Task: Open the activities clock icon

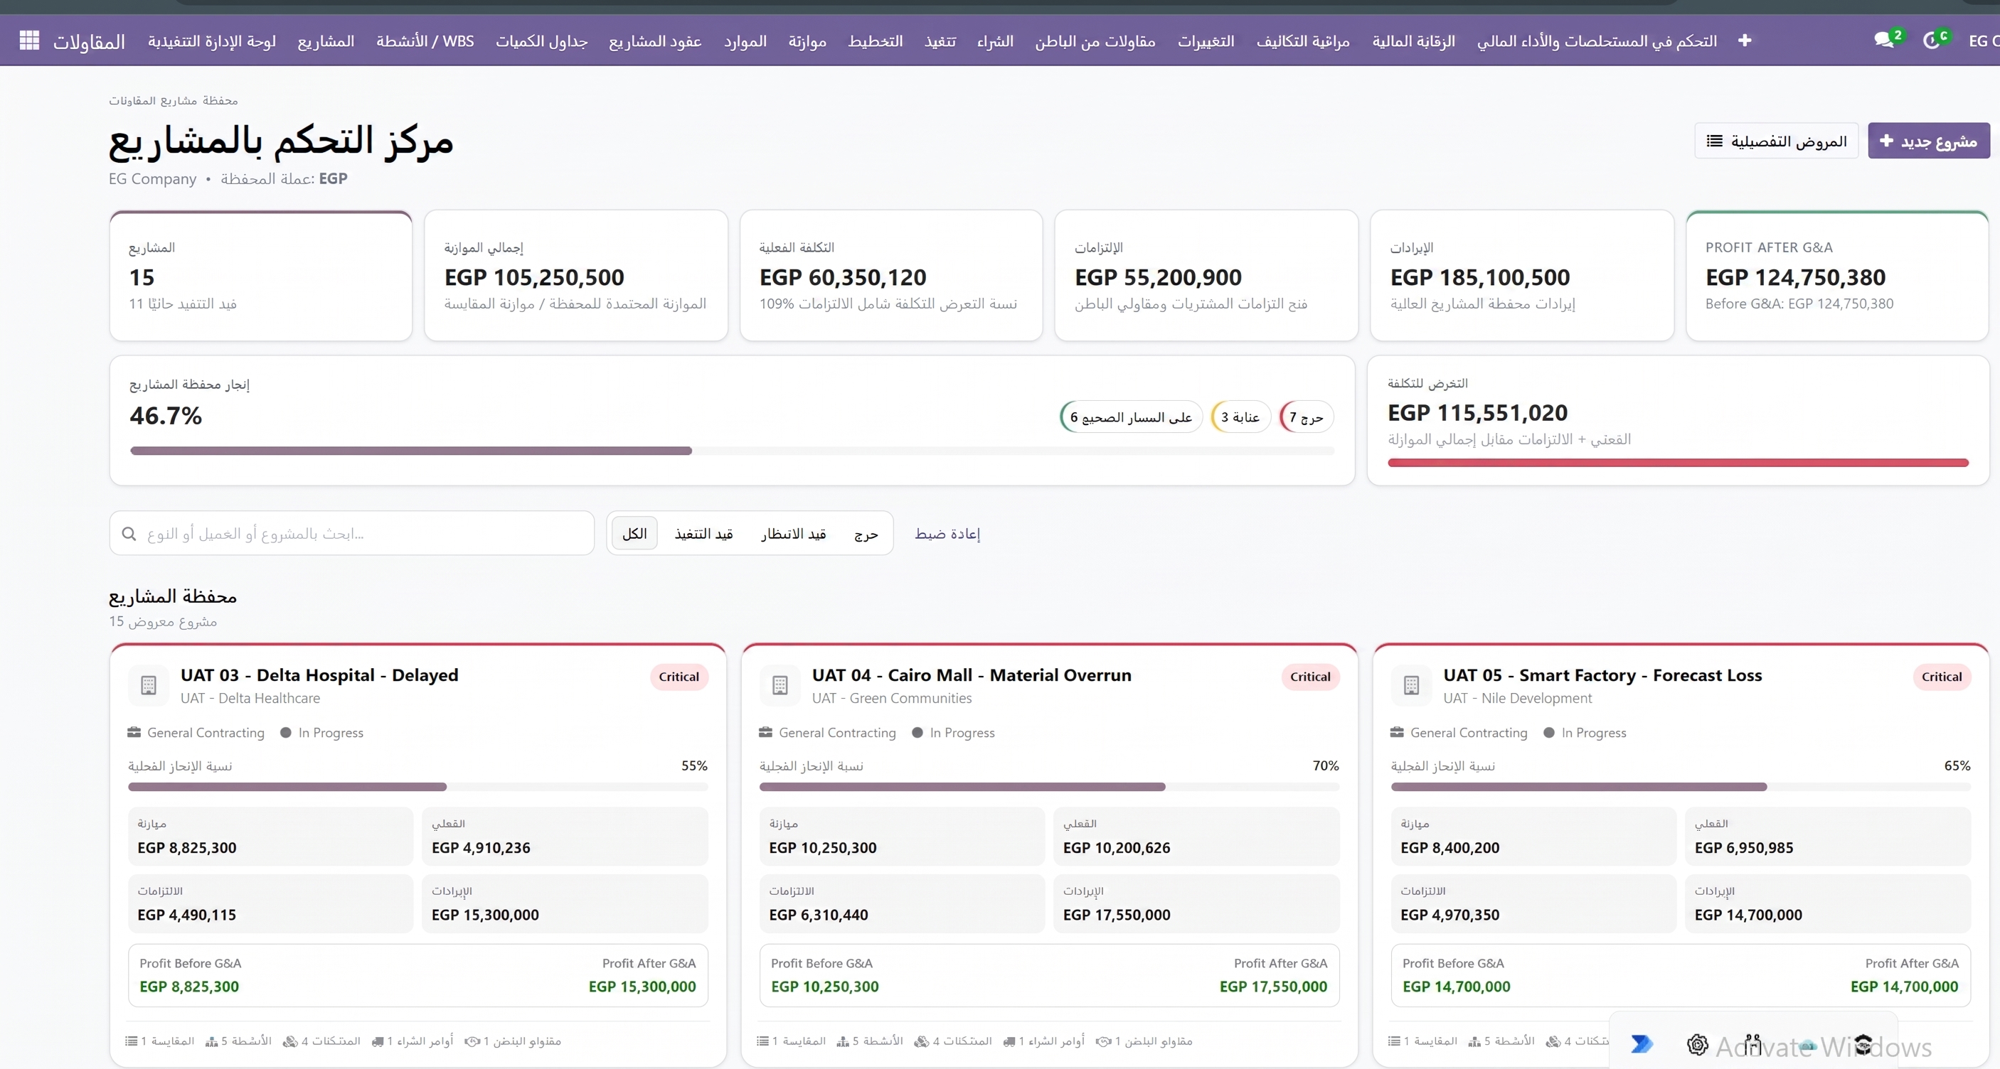Action: click(1932, 41)
